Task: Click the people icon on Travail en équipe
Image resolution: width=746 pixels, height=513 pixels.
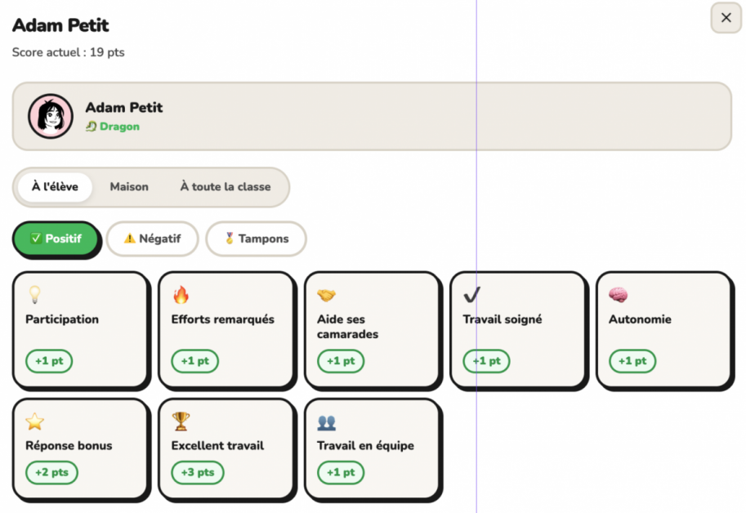Action: pyautogui.click(x=326, y=422)
